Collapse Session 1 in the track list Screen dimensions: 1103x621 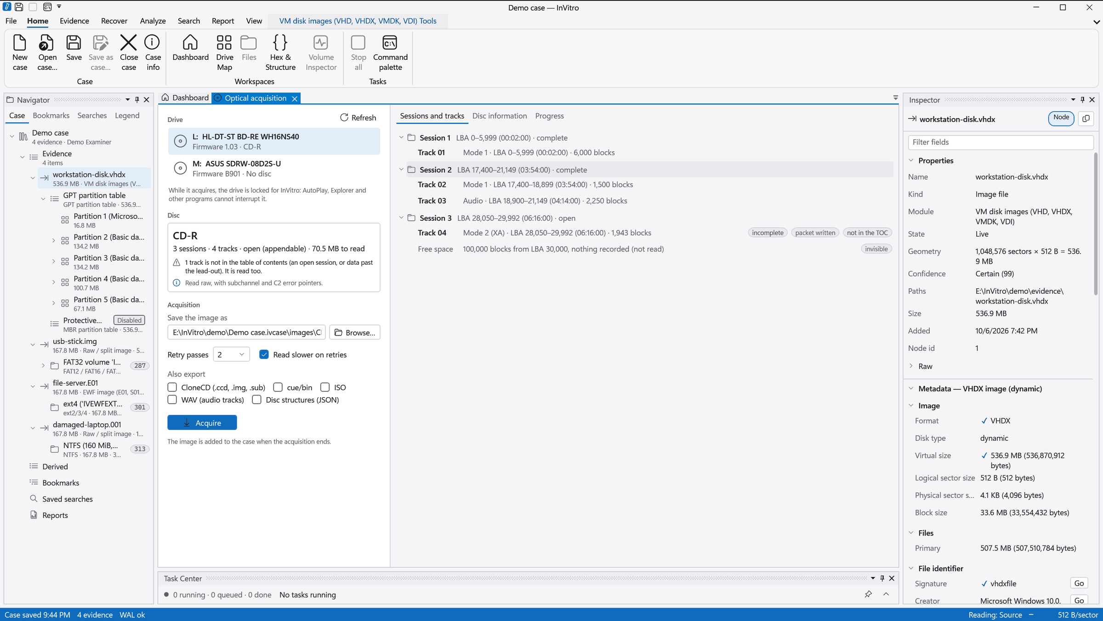(401, 137)
